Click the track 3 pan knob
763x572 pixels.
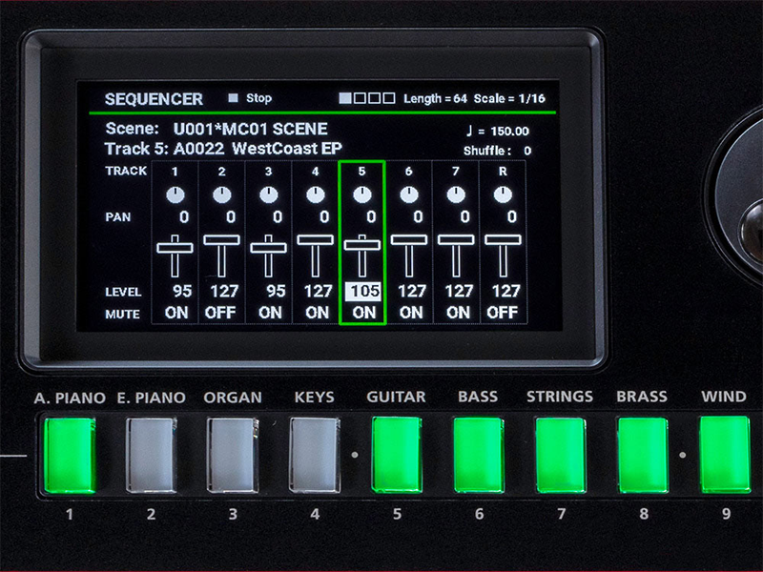tap(269, 194)
